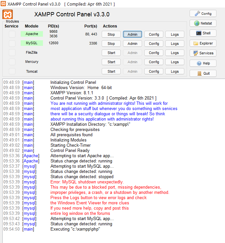Stop the Apache module

point(111,34)
